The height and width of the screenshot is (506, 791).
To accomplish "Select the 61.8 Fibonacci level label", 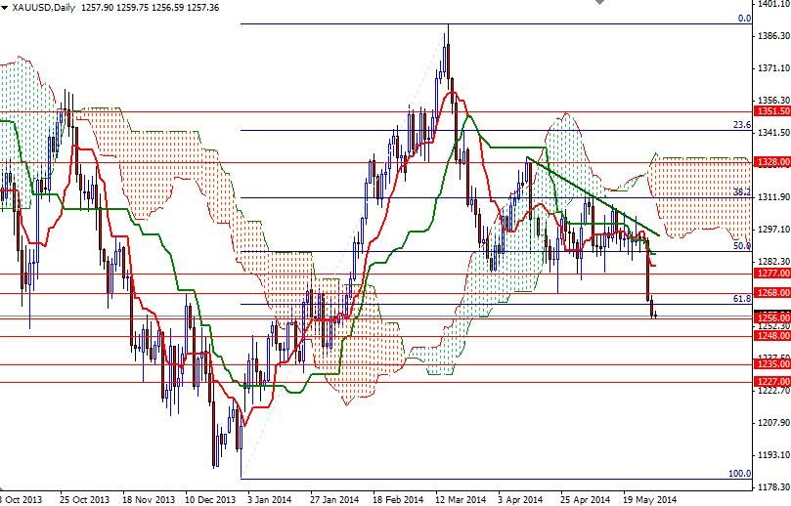I will click(740, 299).
